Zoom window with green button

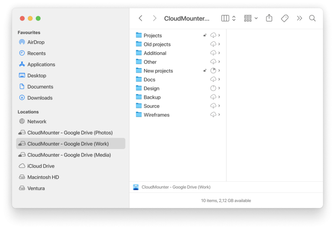click(38, 19)
